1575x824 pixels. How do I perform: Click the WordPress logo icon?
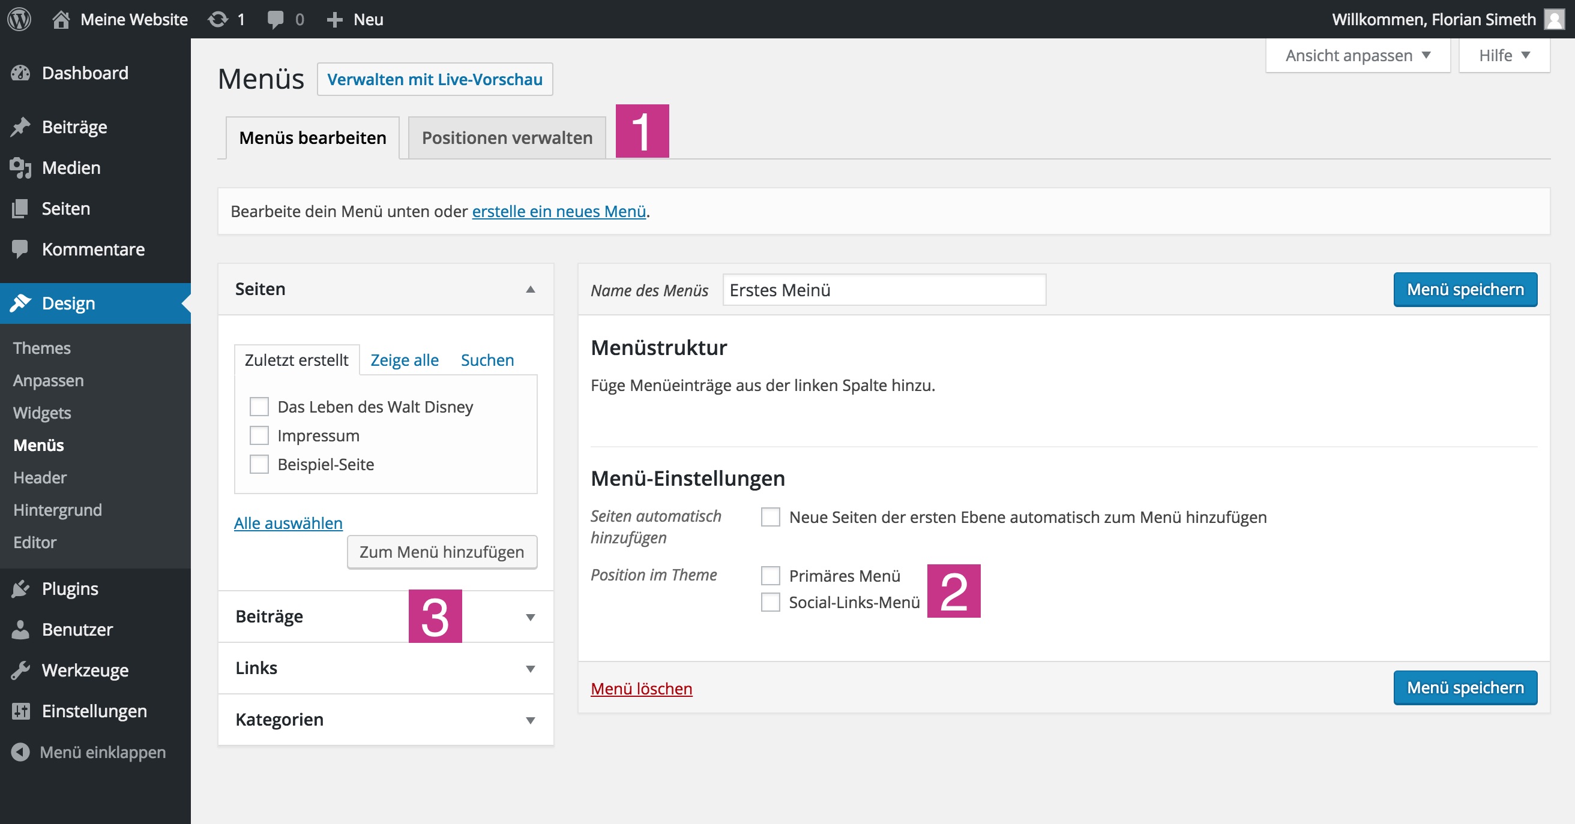click(x=20, y=19)
